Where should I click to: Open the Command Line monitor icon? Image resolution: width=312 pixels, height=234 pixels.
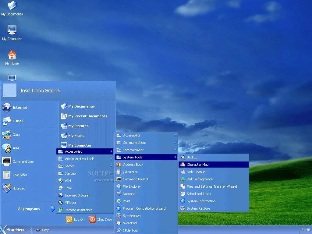point(7,161)
